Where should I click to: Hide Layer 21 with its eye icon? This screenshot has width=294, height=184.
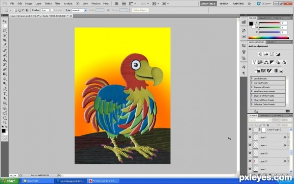click(x=250, y=145)
